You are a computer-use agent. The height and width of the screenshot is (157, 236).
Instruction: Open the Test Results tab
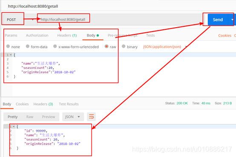69,104
